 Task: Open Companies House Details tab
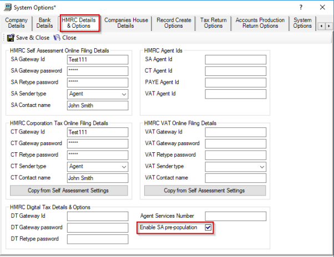tap(126, 23)
